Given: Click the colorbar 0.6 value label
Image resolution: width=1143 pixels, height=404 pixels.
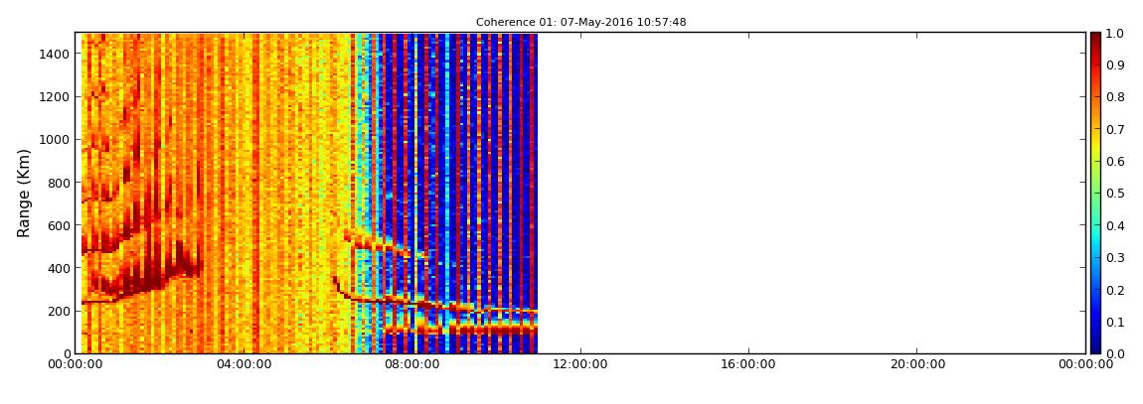Looking at the screenshot, I should point(1117,162).
